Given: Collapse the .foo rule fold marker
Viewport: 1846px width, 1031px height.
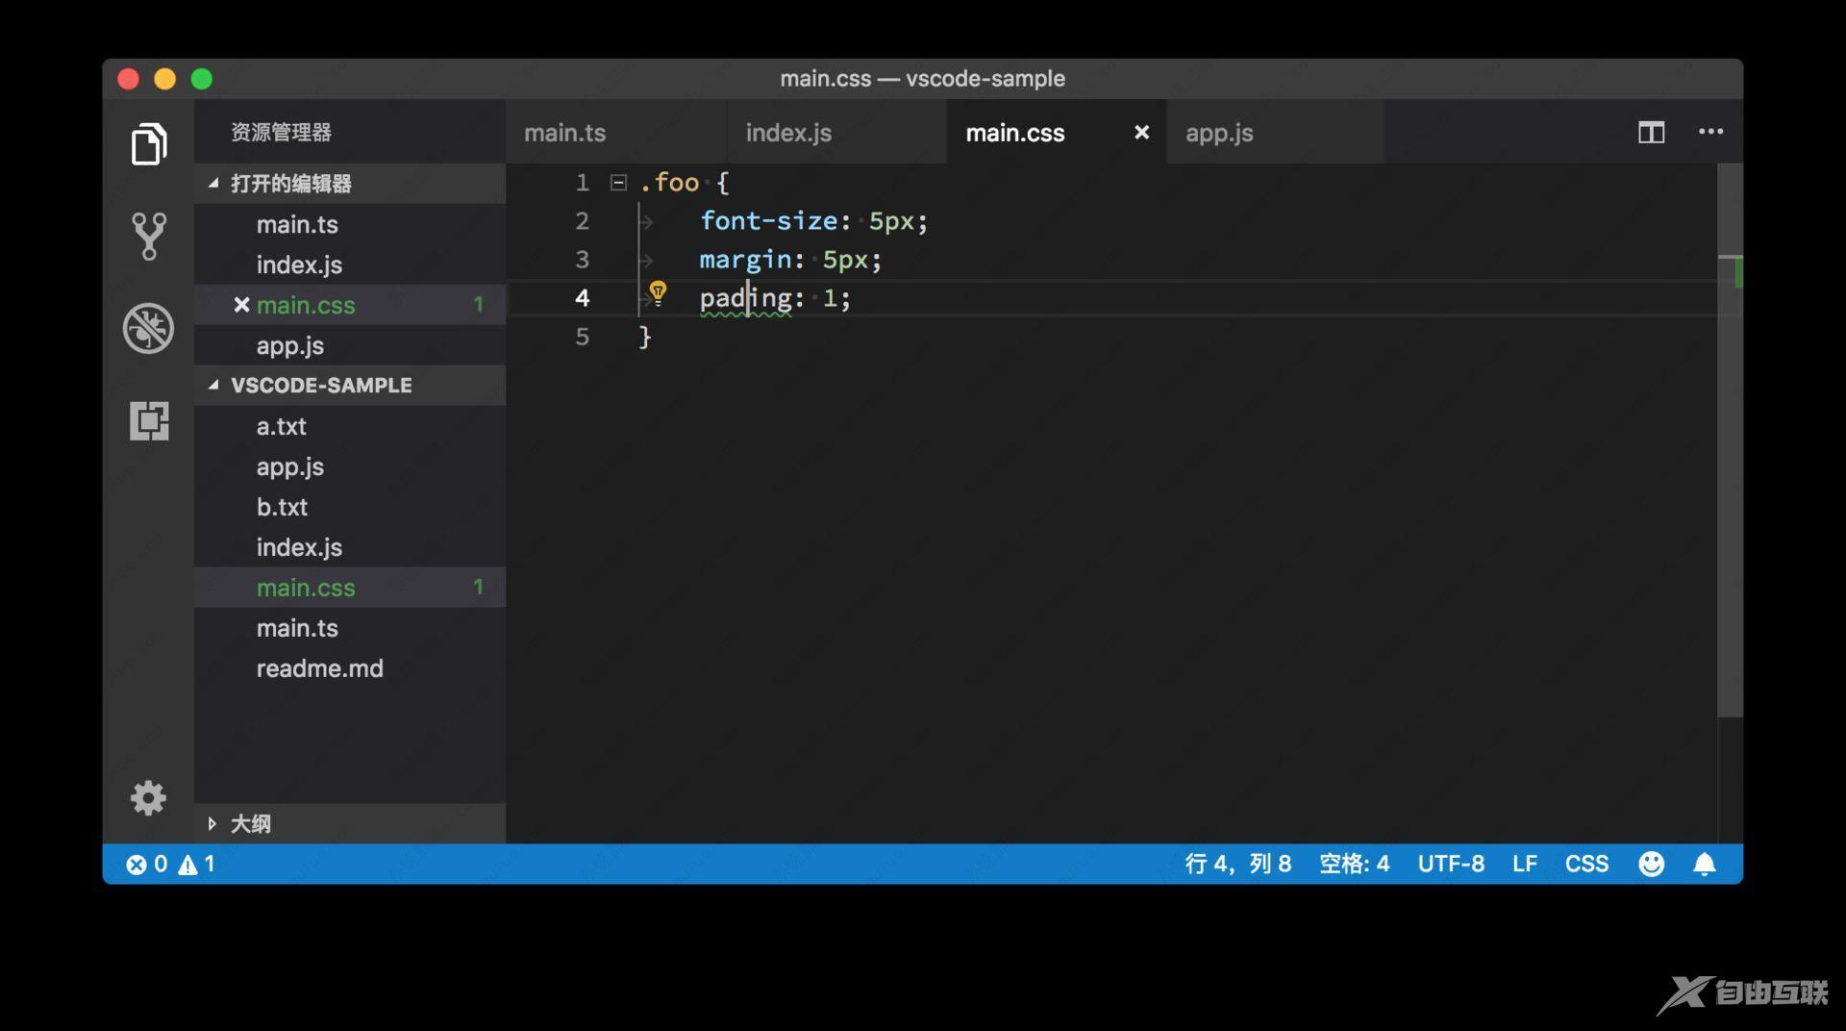Looking at the screenshot, I should [618, 182].
